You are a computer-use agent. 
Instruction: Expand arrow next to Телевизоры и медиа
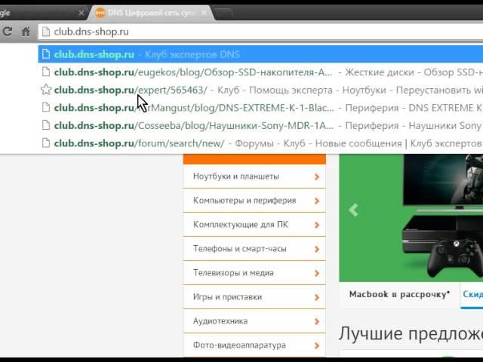click(x=317, y=273)
